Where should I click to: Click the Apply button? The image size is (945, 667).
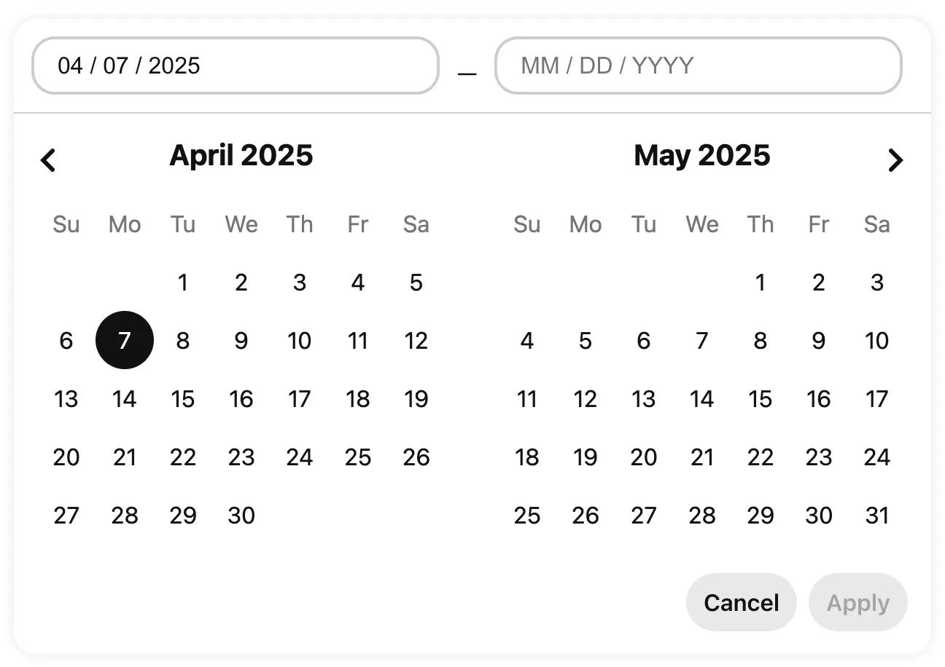pos(857,602)
